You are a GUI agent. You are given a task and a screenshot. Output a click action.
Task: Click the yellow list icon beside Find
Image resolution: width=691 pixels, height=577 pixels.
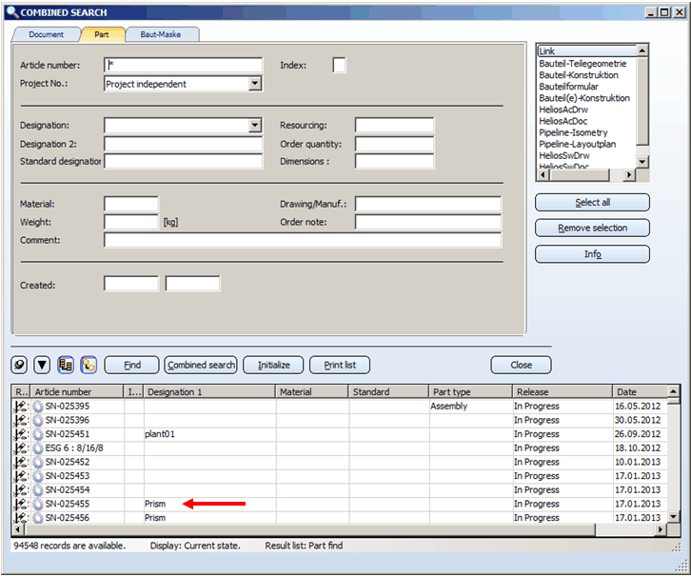click(x=66, y=365)
